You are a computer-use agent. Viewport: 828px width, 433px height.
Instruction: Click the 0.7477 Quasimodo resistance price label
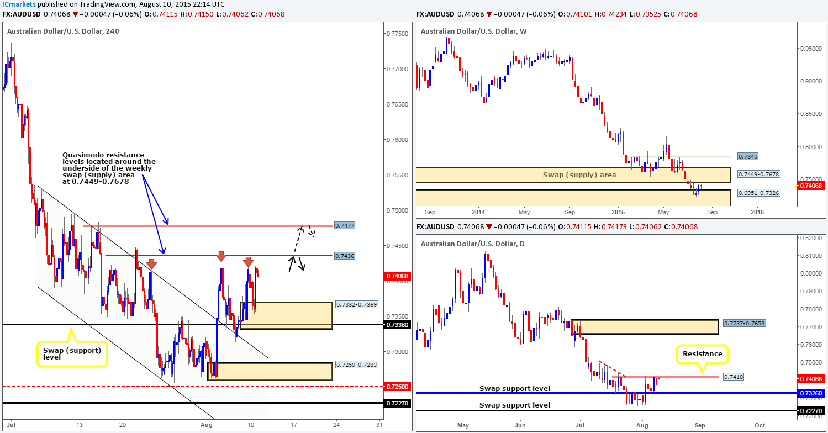coord(344,226)
